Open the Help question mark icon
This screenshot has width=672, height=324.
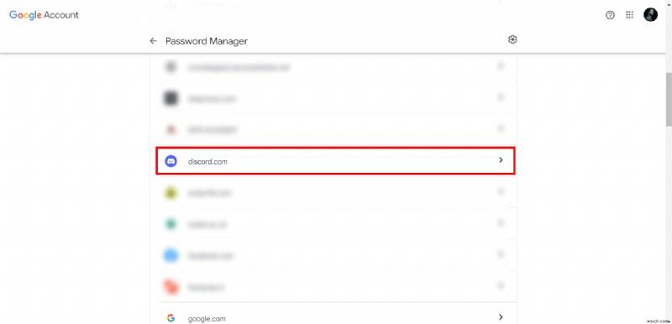[610, 15]
